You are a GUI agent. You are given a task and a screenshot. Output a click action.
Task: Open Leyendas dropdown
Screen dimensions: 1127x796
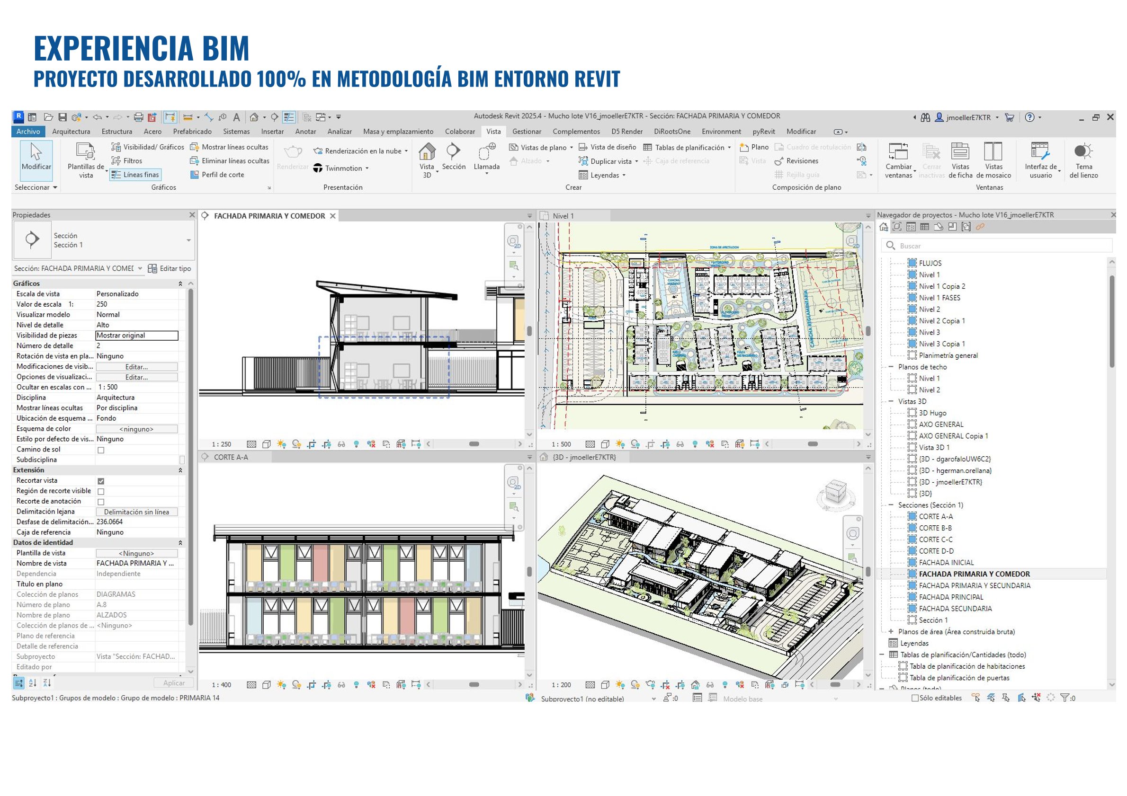602,175
